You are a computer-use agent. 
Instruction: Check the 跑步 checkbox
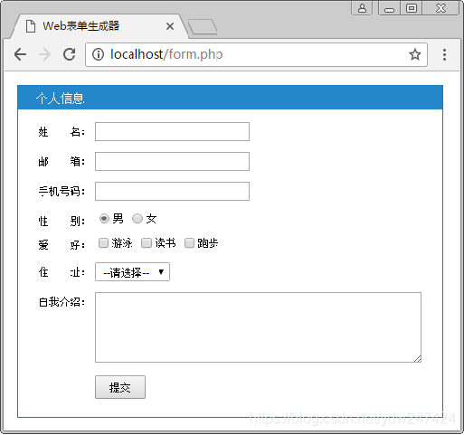(x=189, y=243)
